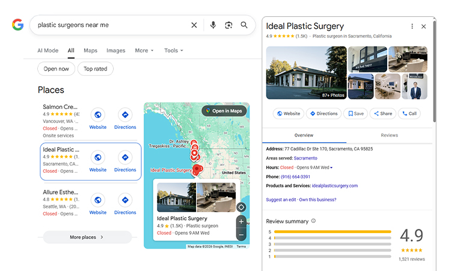Image resolution: width=451 pixels, height=271 pixels.
Task: Open the Sacramento areas served link
Action: [305, 158]
